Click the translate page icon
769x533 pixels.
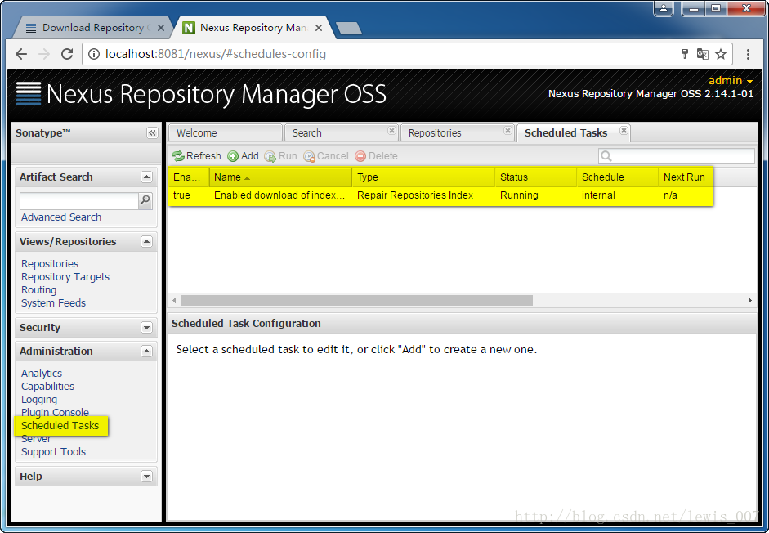tap(702, 54)
